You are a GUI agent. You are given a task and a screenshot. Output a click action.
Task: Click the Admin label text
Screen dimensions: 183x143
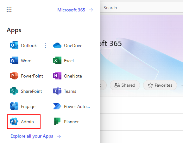pos(27,122)
